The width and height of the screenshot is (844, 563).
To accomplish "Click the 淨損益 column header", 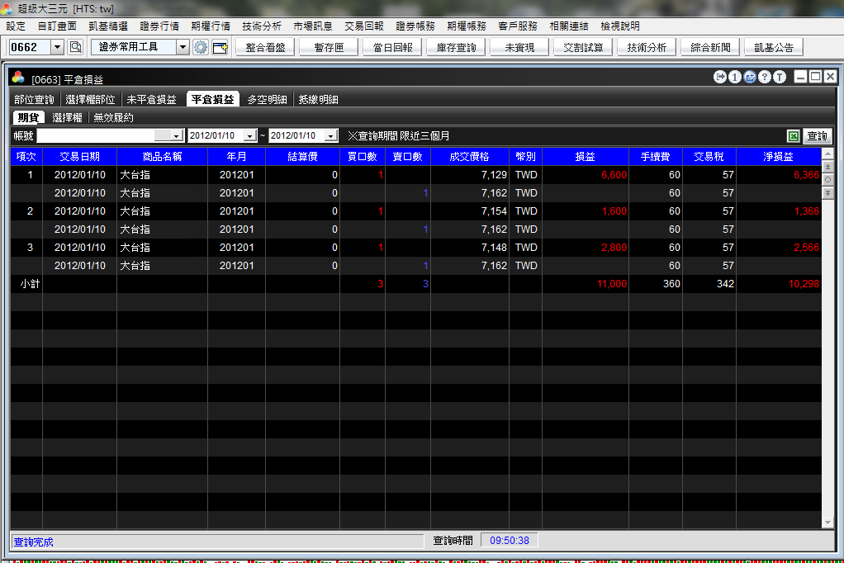I will click(x=778, y=157).
